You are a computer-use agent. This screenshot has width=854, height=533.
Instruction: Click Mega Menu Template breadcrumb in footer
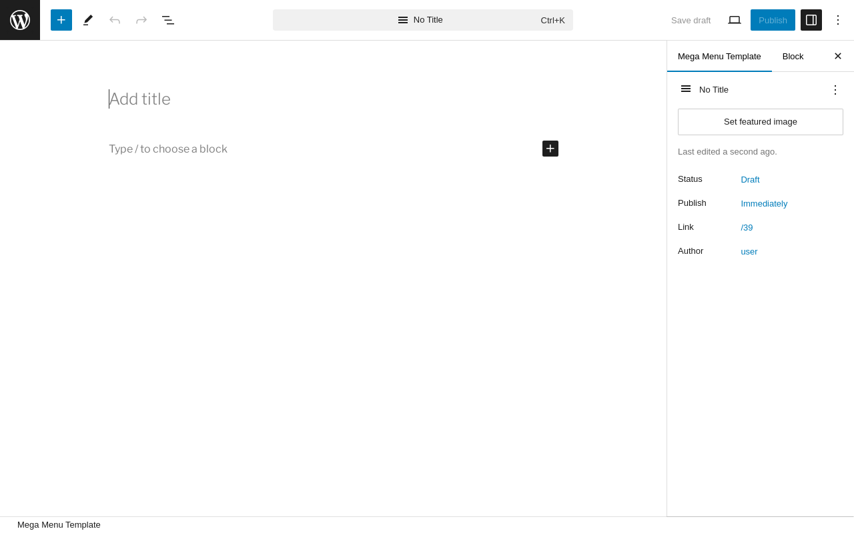59,525
